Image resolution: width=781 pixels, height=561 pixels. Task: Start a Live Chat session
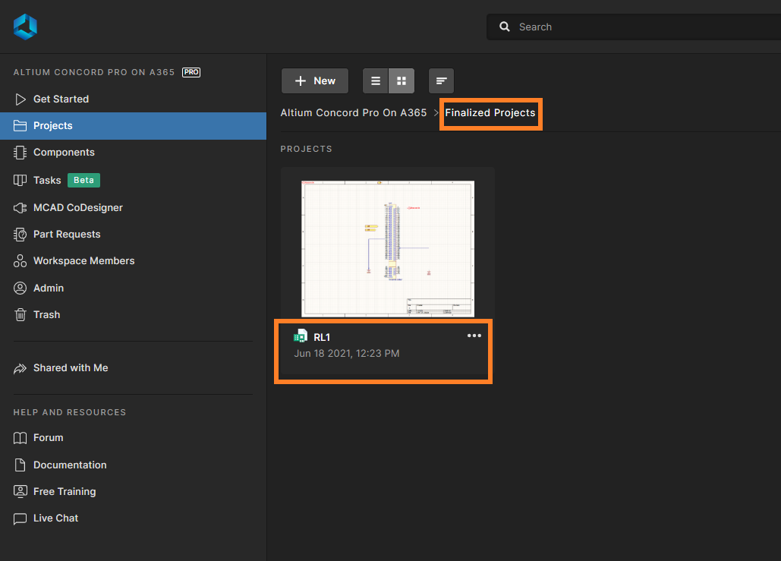pos(55,518)
